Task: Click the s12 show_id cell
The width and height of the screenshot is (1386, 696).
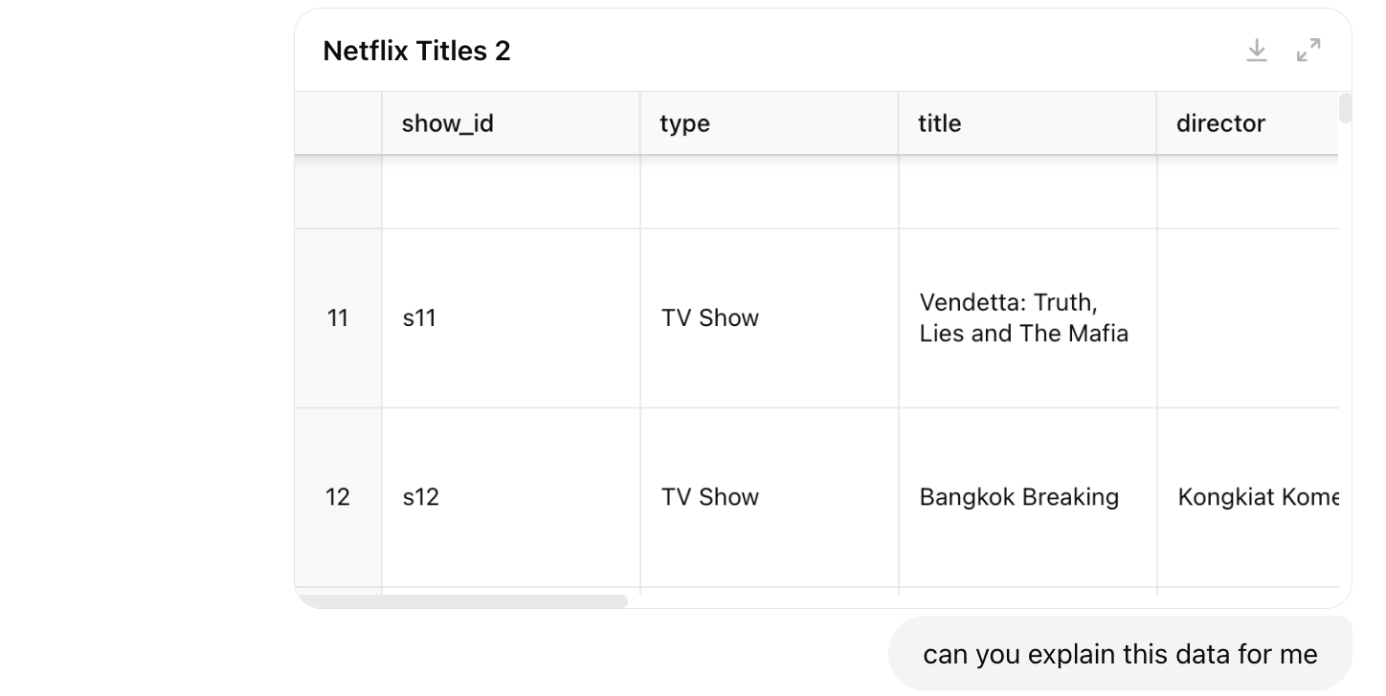Action: 420,497
